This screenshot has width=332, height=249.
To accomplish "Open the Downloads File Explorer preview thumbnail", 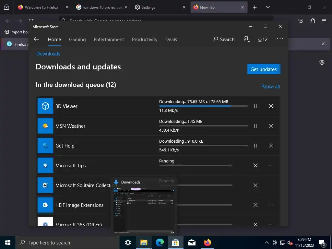I will [144, 211].
